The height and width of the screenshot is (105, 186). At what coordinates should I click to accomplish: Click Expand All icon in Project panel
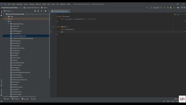38,11
